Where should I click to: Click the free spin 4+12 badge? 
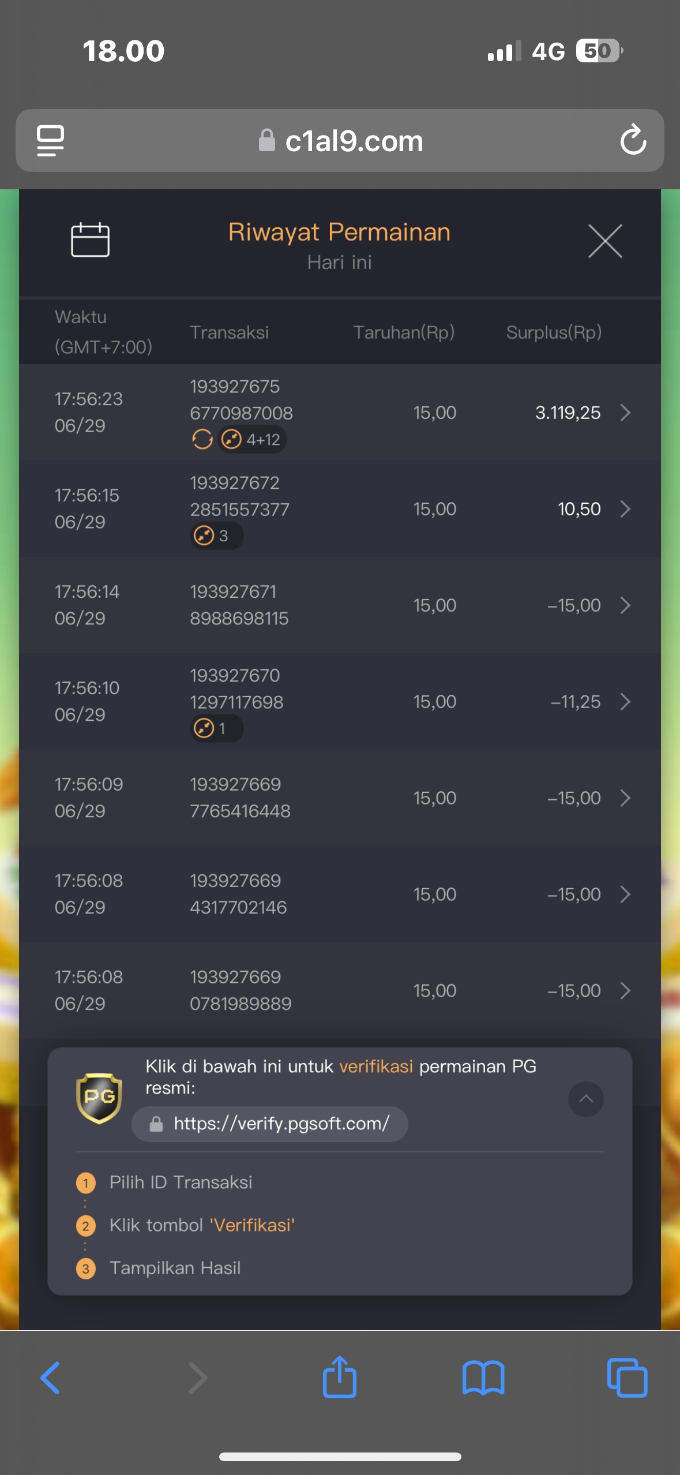coord(251,440)
